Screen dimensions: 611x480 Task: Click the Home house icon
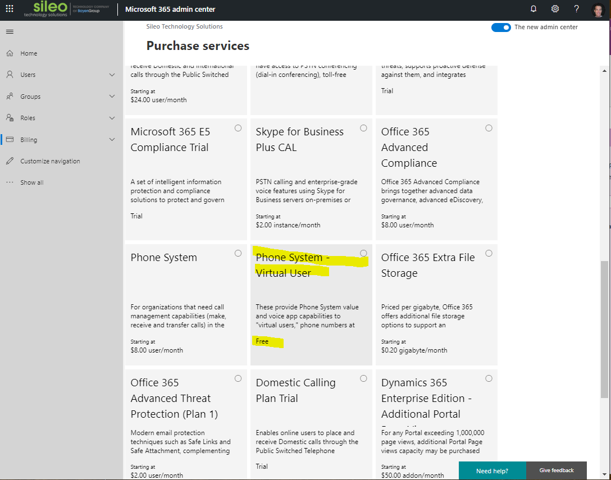[10, 53]
